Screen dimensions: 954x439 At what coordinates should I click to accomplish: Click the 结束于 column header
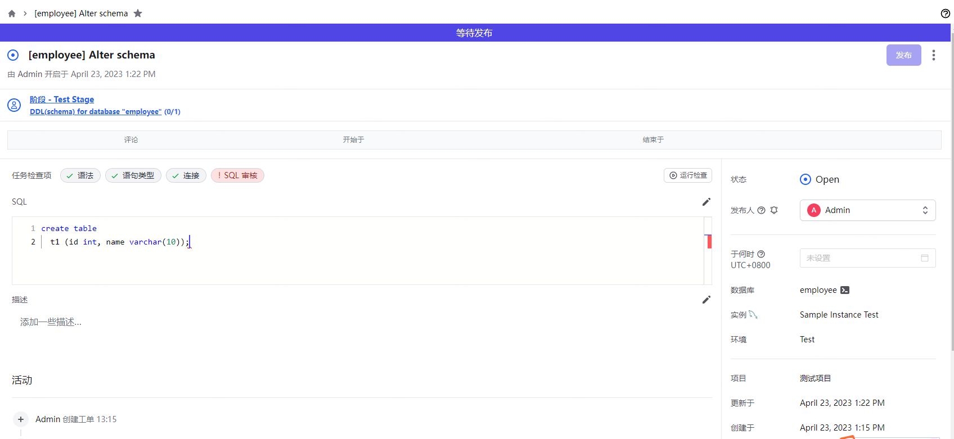(654, 140)
